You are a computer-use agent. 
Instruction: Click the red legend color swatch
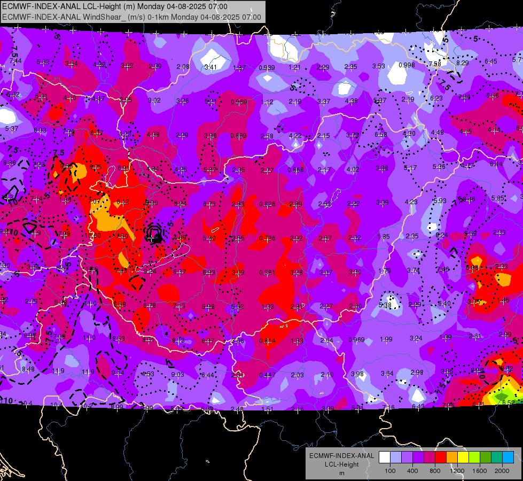441,457
